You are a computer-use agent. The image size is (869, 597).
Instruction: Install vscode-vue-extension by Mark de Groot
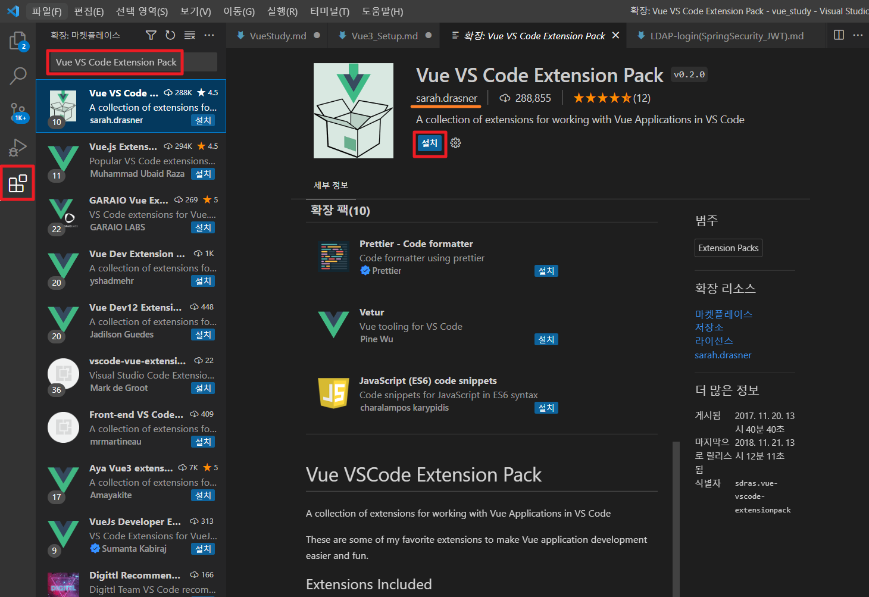tap(203, 388)
